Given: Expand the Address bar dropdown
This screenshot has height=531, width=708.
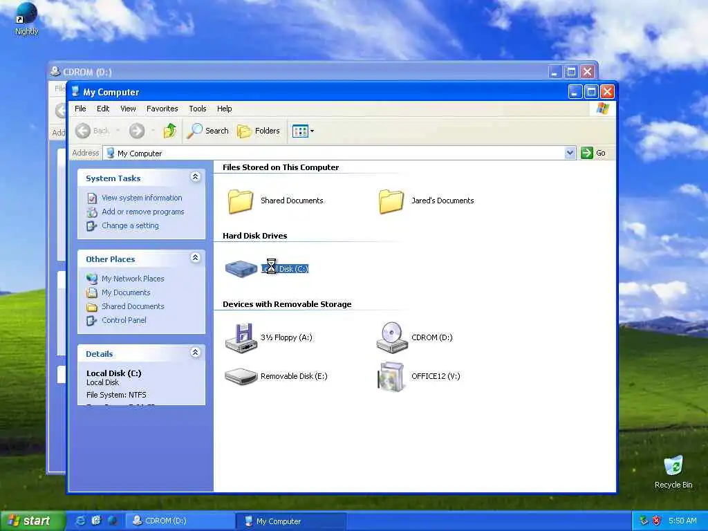Looking at the screenshot, I should coord(570,153).
